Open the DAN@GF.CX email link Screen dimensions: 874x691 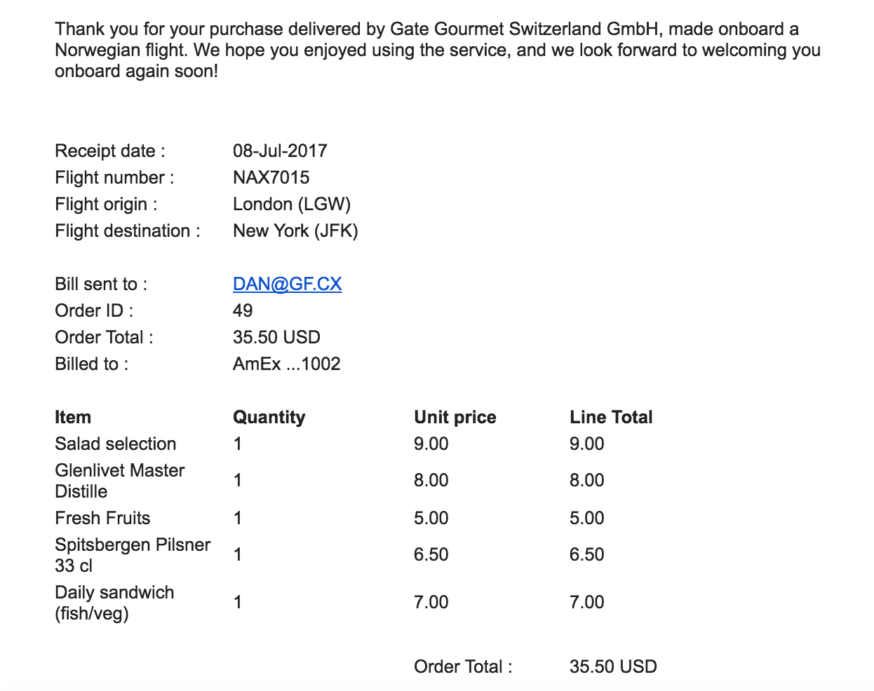(287, 284)
